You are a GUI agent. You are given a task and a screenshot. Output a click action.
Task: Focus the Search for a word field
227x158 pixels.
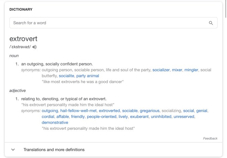[x=107, y=23]
